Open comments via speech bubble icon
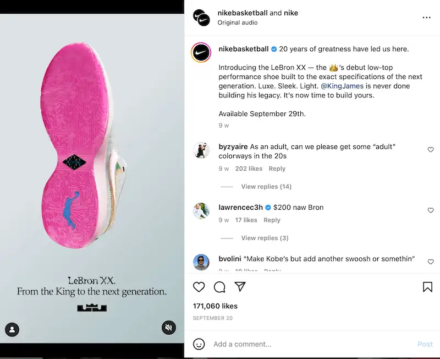440x359 pixels. (219, 287)
